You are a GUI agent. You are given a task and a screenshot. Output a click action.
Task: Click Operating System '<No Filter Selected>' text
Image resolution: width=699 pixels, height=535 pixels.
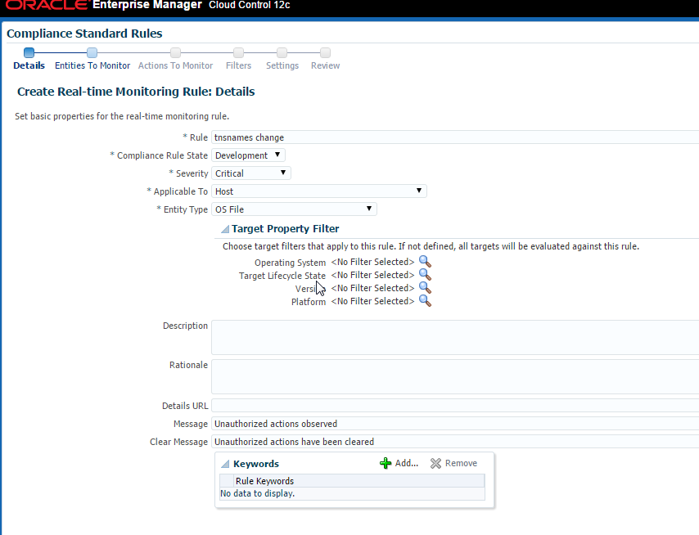[x=372, y=262]
